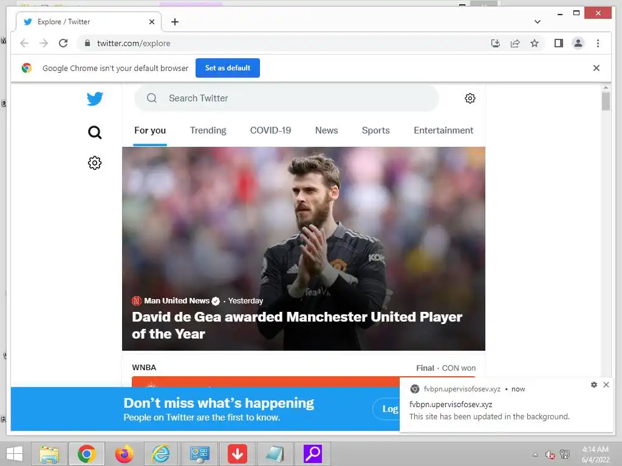Switch to the COVID-19 tab
The image size is (622, 466).
pos(270,130)
